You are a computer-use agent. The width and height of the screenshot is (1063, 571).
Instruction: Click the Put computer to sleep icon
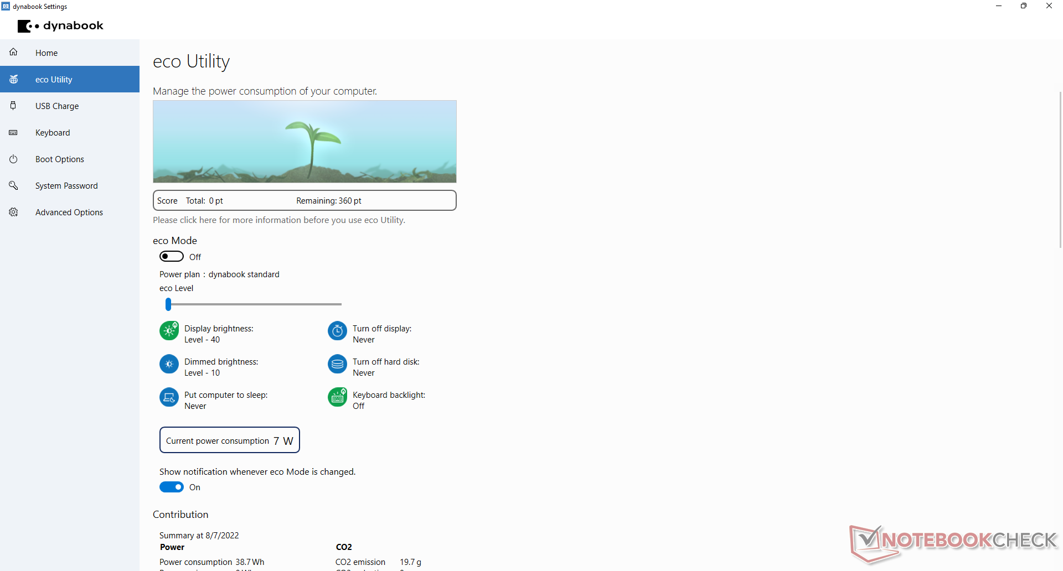(x=169, y=397)
